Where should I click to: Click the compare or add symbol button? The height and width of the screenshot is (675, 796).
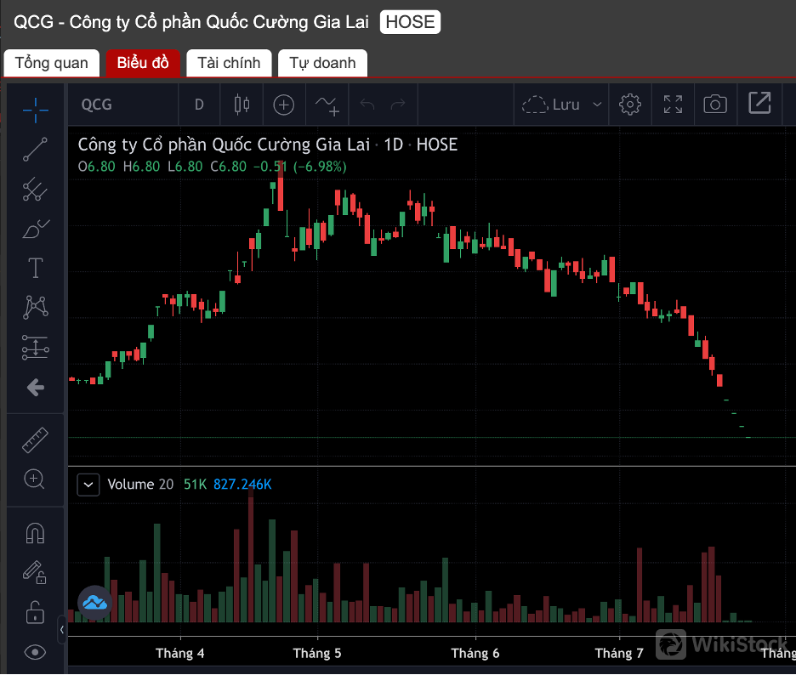[283, 105]
